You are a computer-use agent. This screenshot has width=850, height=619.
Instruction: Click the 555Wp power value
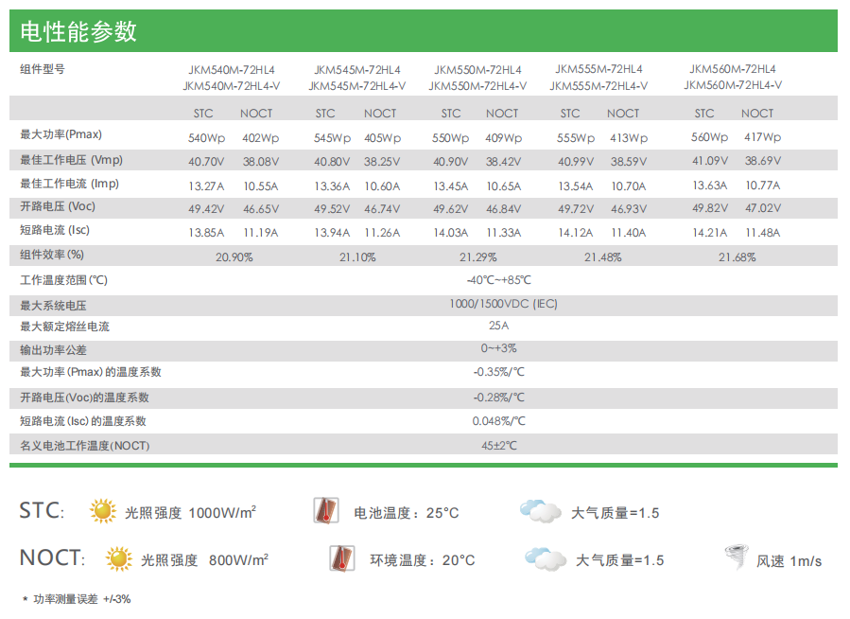point(576,138)
